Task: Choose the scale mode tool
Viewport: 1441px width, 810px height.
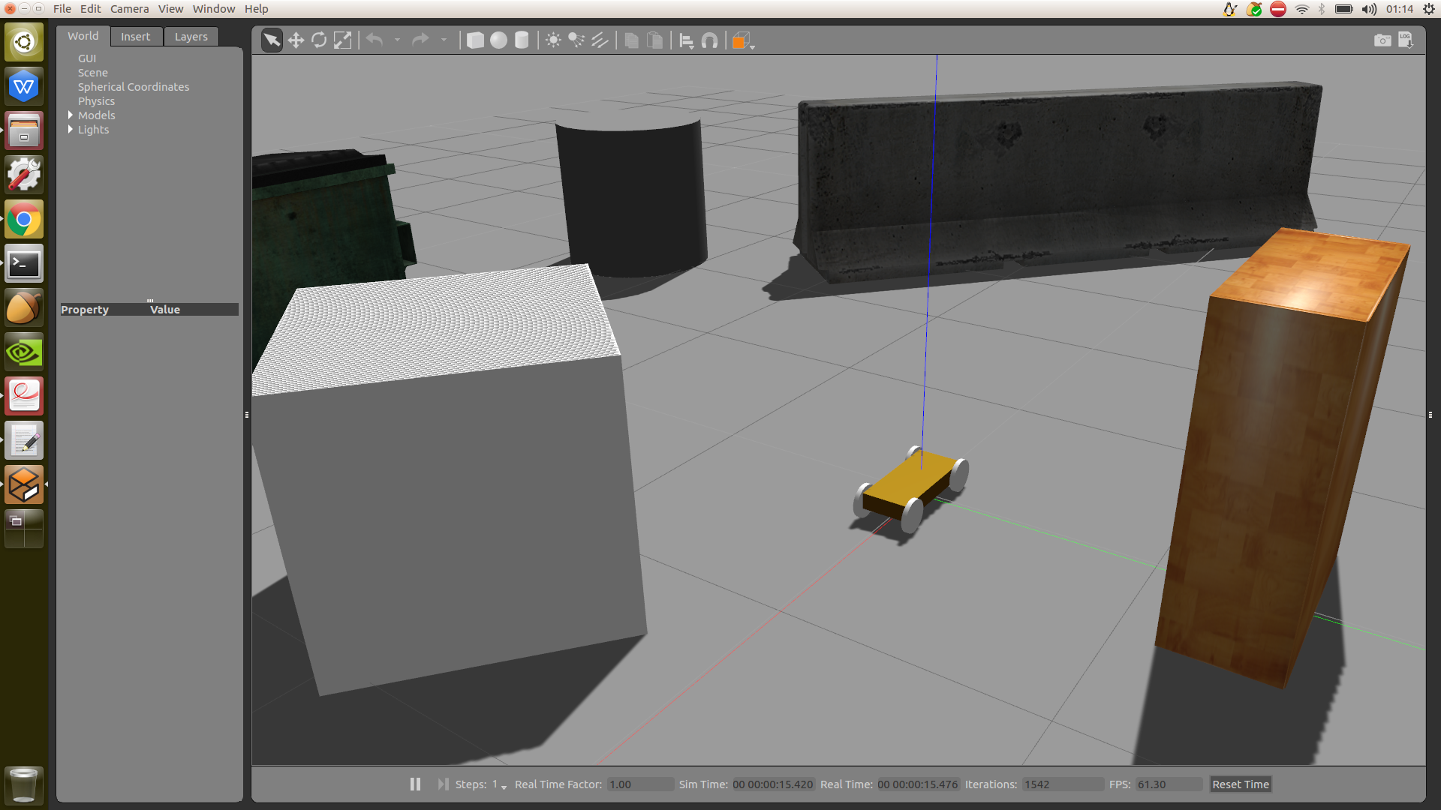Action: point(342,40)
